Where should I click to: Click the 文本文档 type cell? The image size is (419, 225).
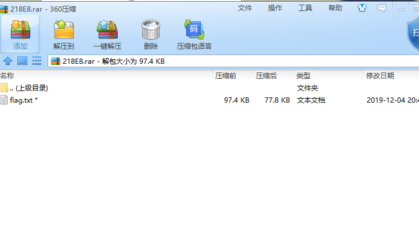[x=311, y=100]
